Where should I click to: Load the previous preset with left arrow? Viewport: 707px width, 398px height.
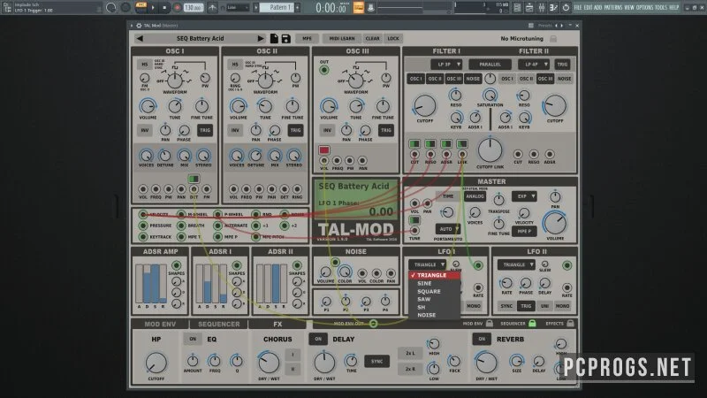(140, 38)
